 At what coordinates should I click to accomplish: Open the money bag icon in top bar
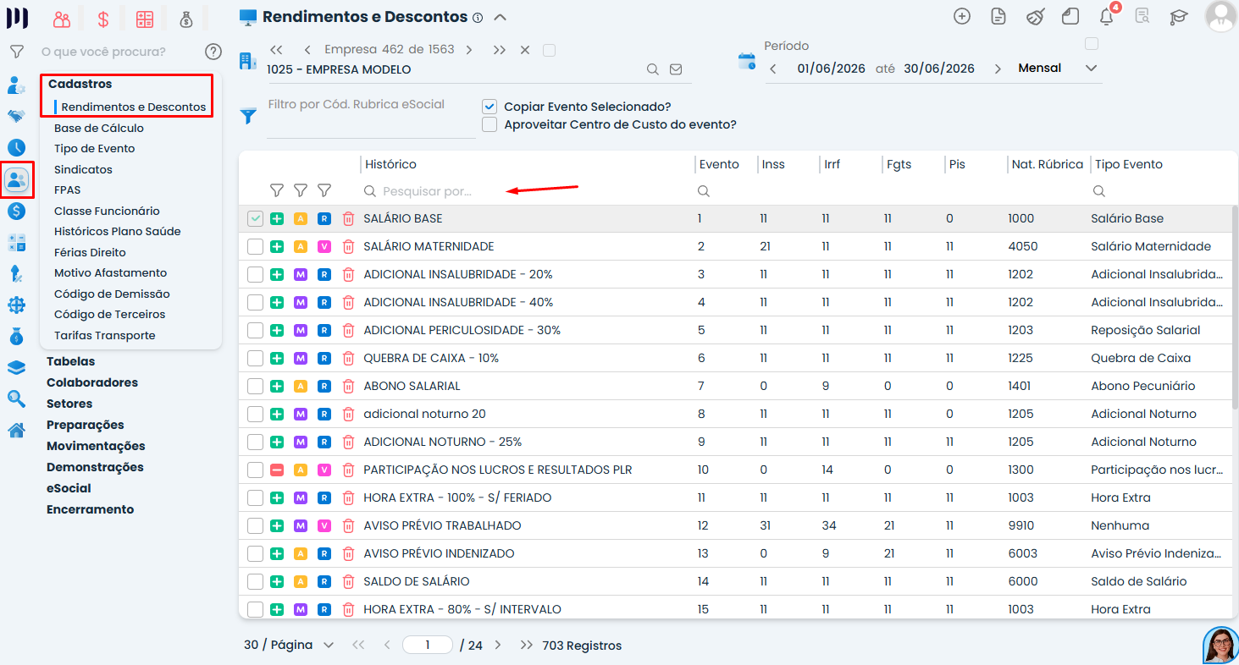click(187, 19)
